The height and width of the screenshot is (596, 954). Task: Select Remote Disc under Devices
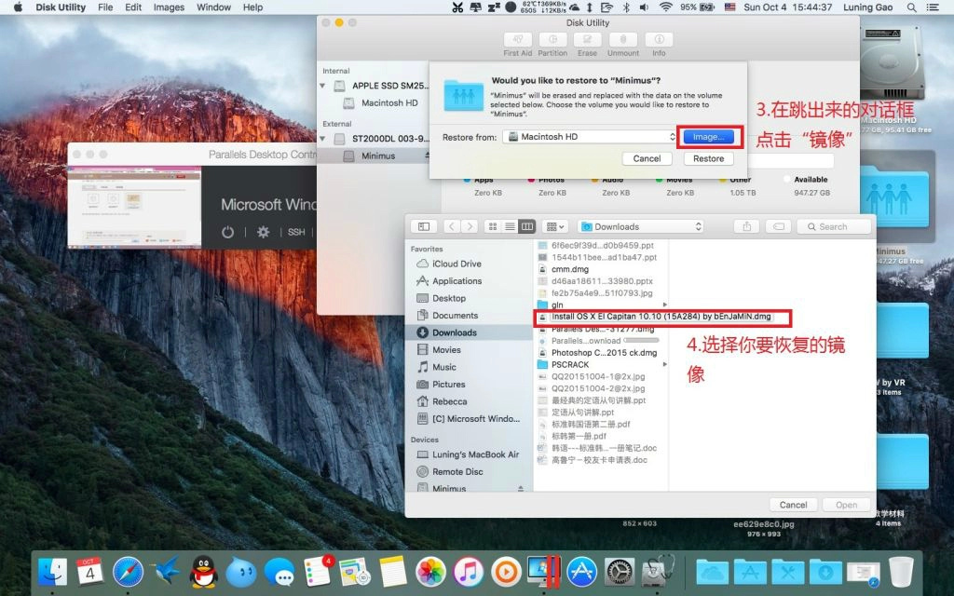[457, 472]
